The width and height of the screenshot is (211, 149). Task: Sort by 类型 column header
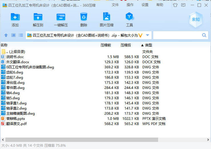[149, 45]
